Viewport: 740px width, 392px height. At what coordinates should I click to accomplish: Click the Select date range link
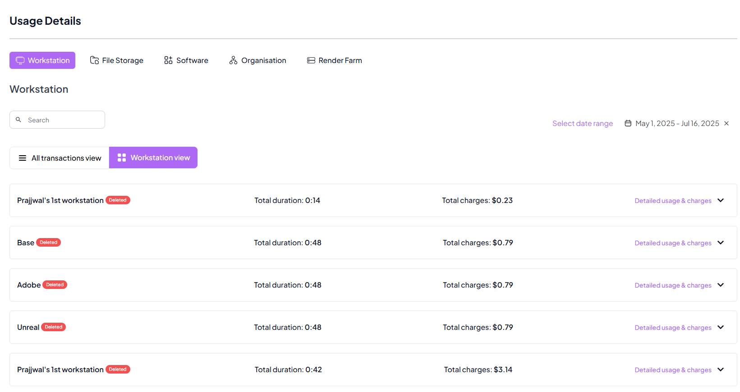point(582,123)
